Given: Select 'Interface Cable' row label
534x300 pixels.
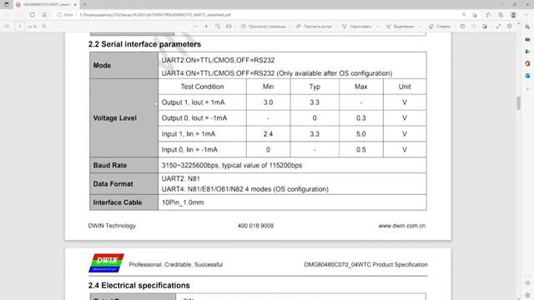Looking at the screenshot, I should [117, 202].
